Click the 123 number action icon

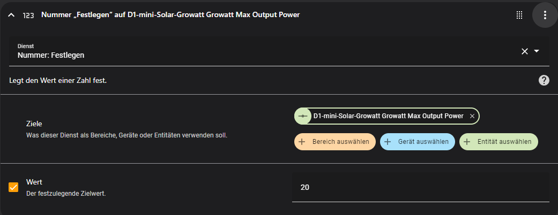tap(28, 16)
